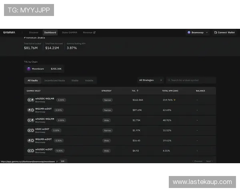Click the TVL sort arrow in table header
The image size is (240, 192).
pos(138,91)
